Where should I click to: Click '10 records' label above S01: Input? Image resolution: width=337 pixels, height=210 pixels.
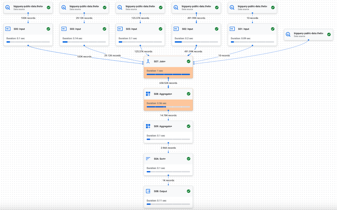point(252,18)
